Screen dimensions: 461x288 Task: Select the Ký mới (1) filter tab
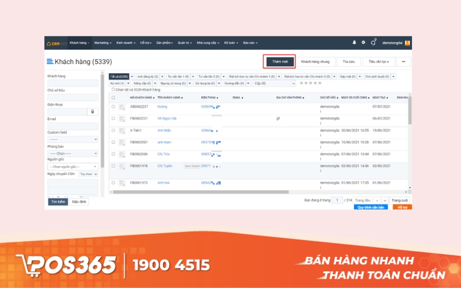[117, 84]
